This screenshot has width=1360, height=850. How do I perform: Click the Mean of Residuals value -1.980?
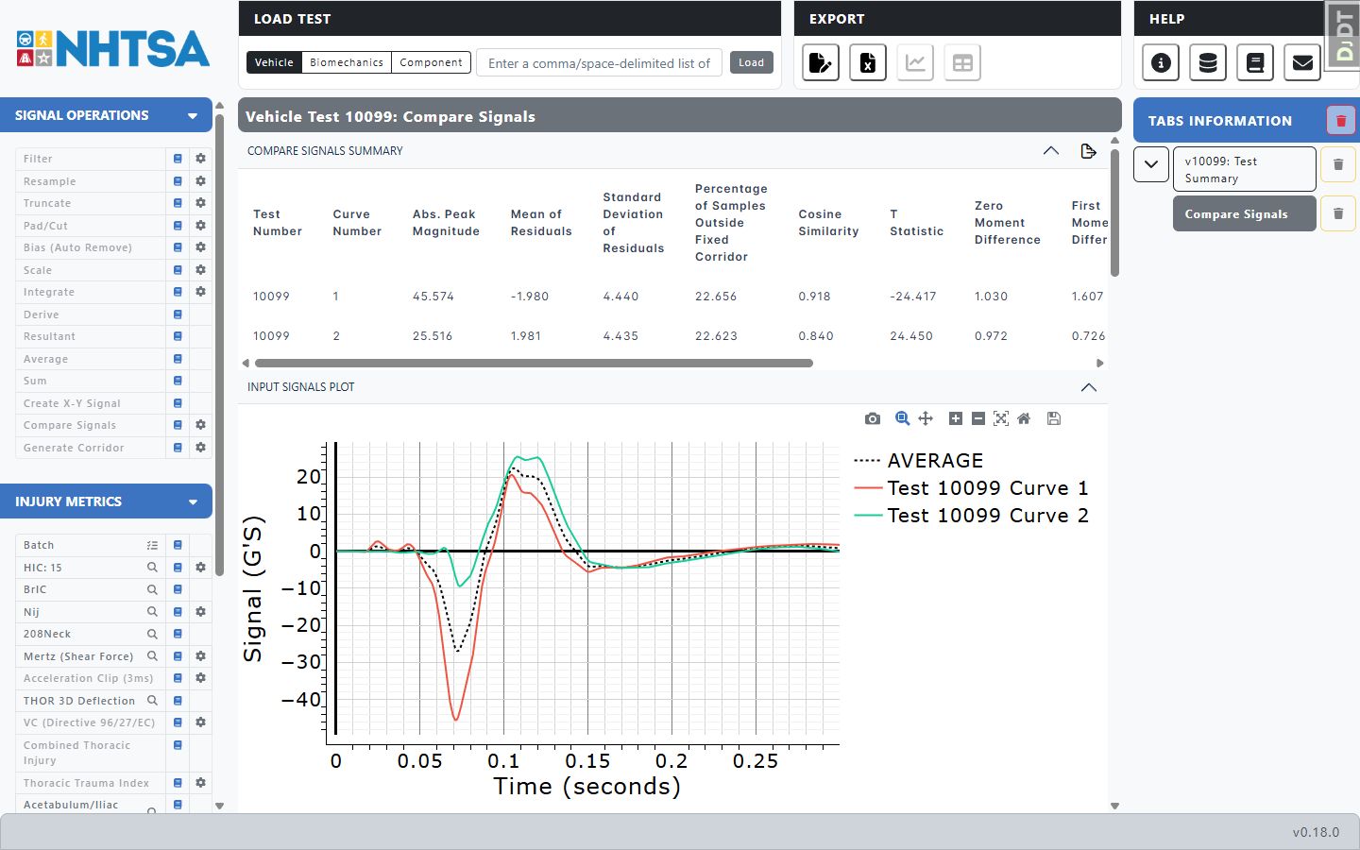click(x=529, y=297)
